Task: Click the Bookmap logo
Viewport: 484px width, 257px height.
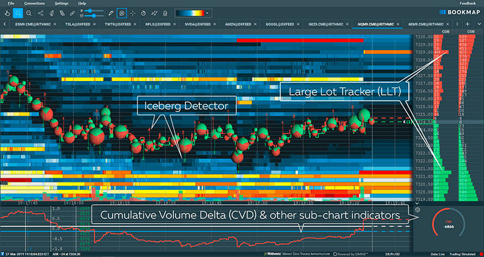Action: (460, 13)
